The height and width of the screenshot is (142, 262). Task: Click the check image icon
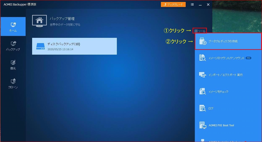[x=203, y=91]
